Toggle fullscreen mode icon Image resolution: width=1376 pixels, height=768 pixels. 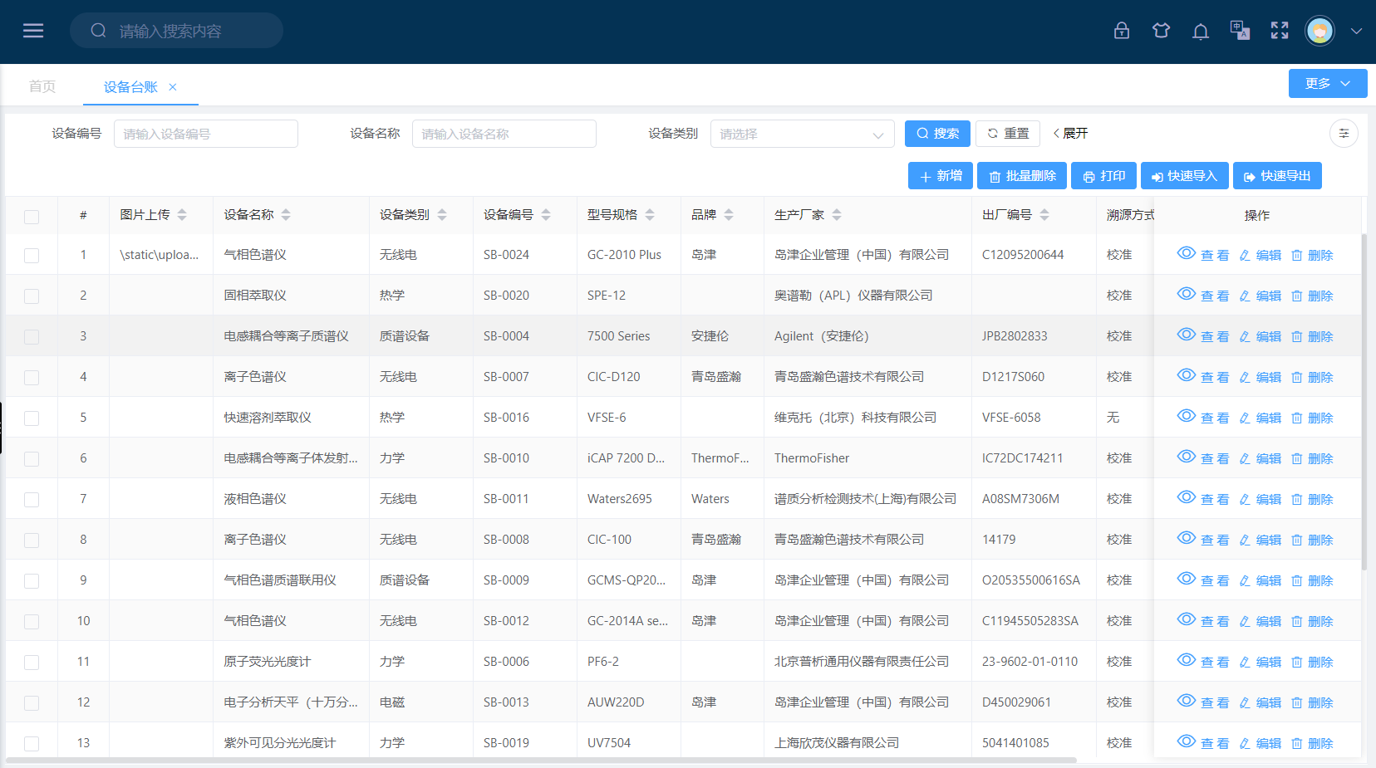point(1280,31)
